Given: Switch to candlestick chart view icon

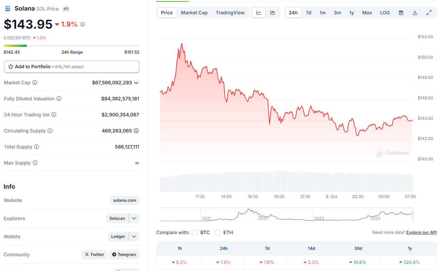Looking at the screenshot, I should tap(273, 13).
